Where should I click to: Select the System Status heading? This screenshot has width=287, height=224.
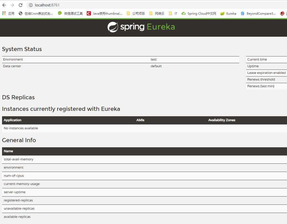22,49
